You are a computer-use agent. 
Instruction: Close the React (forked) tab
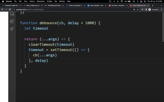106,6
